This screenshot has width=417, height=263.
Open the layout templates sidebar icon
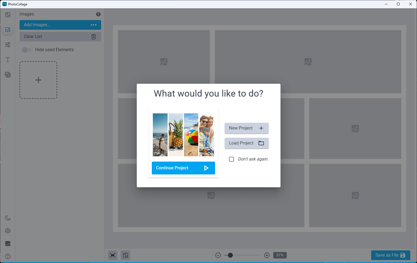click(8, 15)
